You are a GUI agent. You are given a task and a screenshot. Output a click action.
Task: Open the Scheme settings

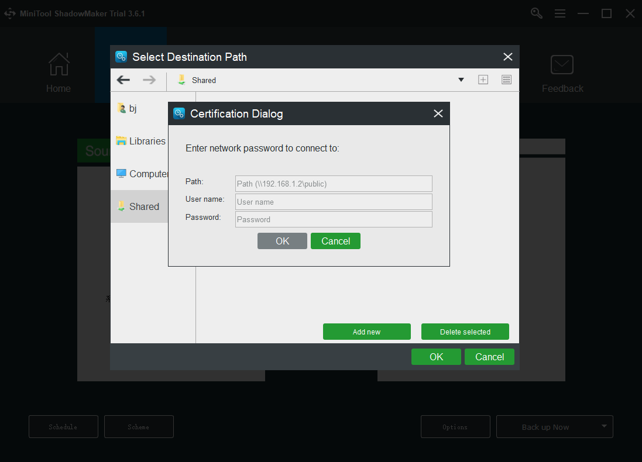[139, 427]
